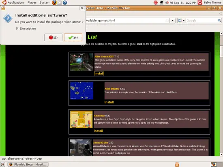Open the trash icon in bottom panel
The image size is (223, 167).
[x=177, y=165]
